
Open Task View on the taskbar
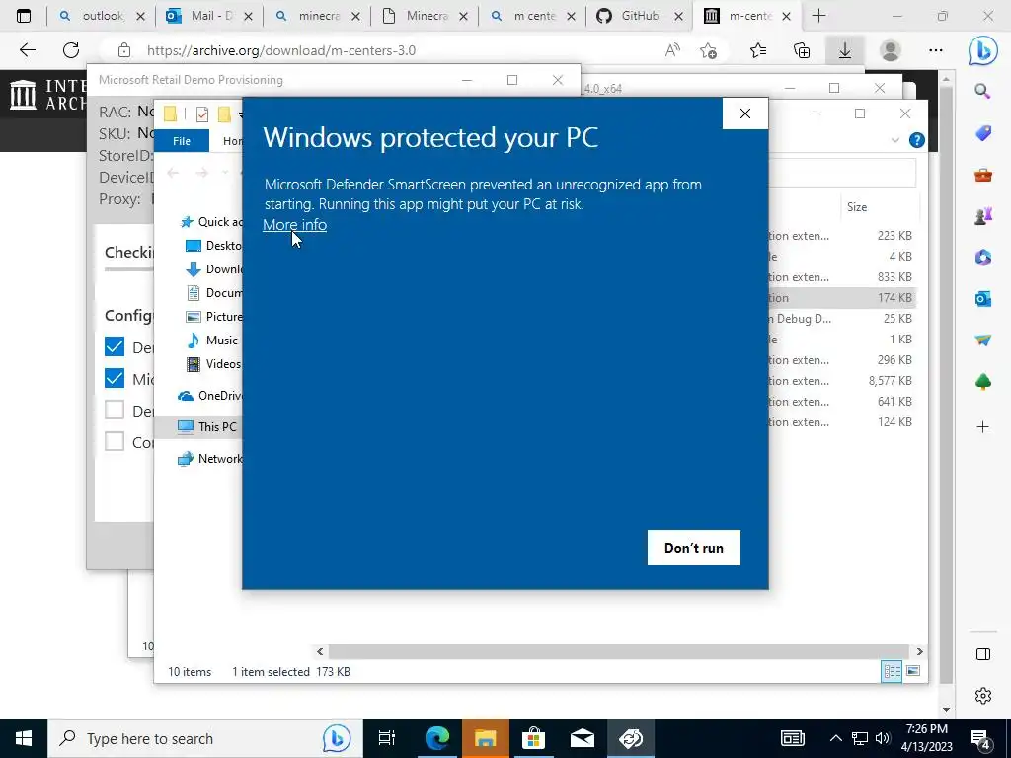[x=387, y=738]
